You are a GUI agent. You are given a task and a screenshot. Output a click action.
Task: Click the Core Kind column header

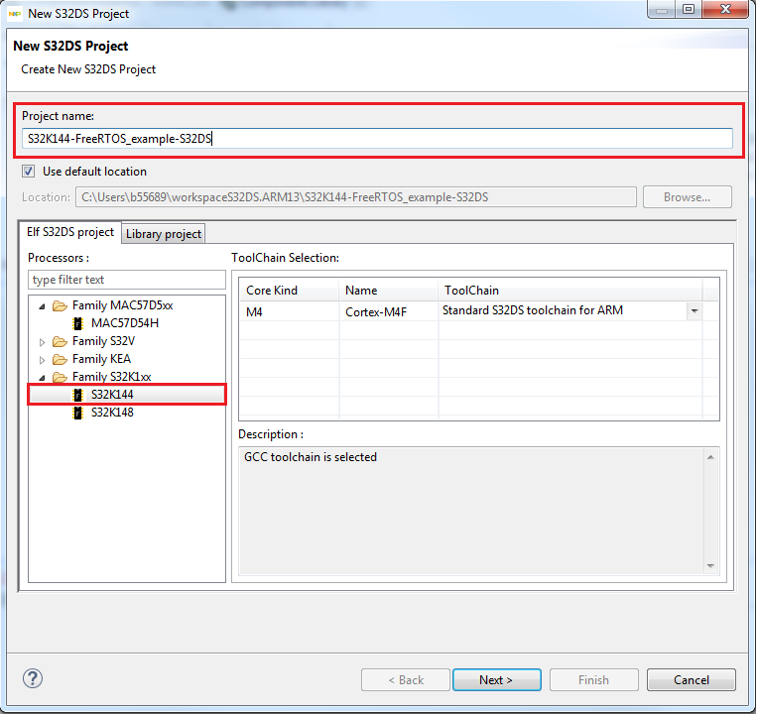289,291
